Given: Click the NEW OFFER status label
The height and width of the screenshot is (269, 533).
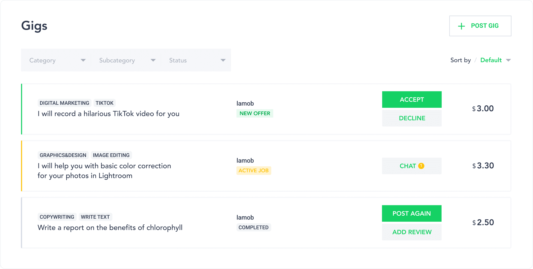Looking at the screenshot, I should (255, 113).
